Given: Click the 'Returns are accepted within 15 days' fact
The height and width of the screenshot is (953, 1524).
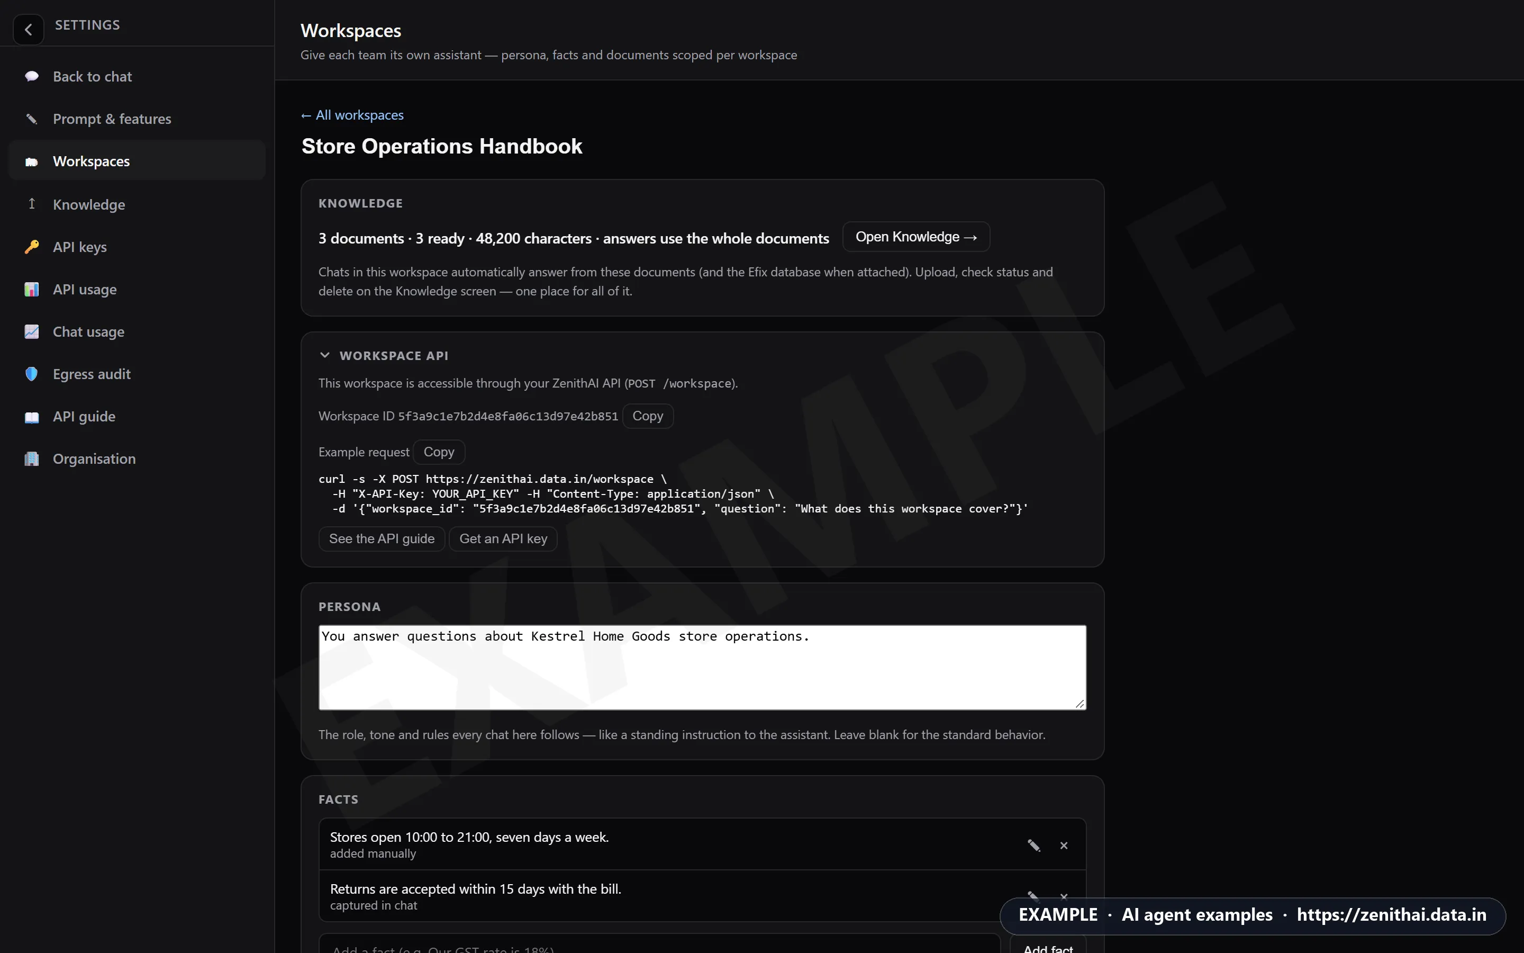Looking at the screenshot, I should tap(476, 889).
